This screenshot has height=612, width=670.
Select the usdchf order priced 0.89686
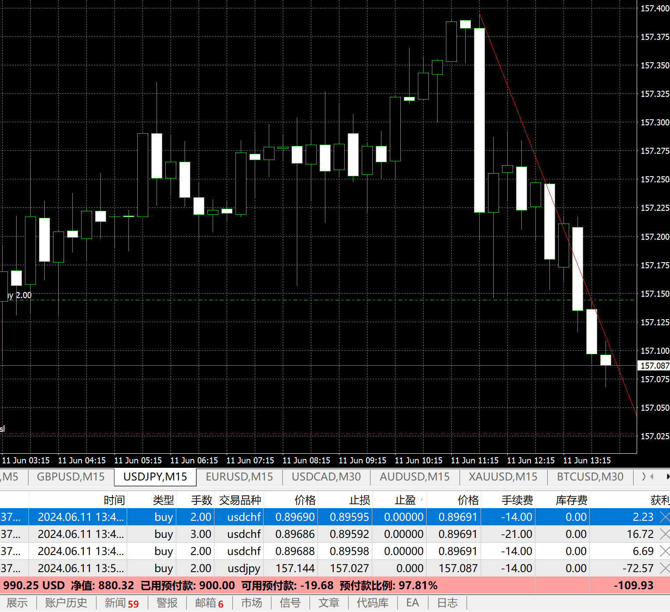(x=335, y=534)
